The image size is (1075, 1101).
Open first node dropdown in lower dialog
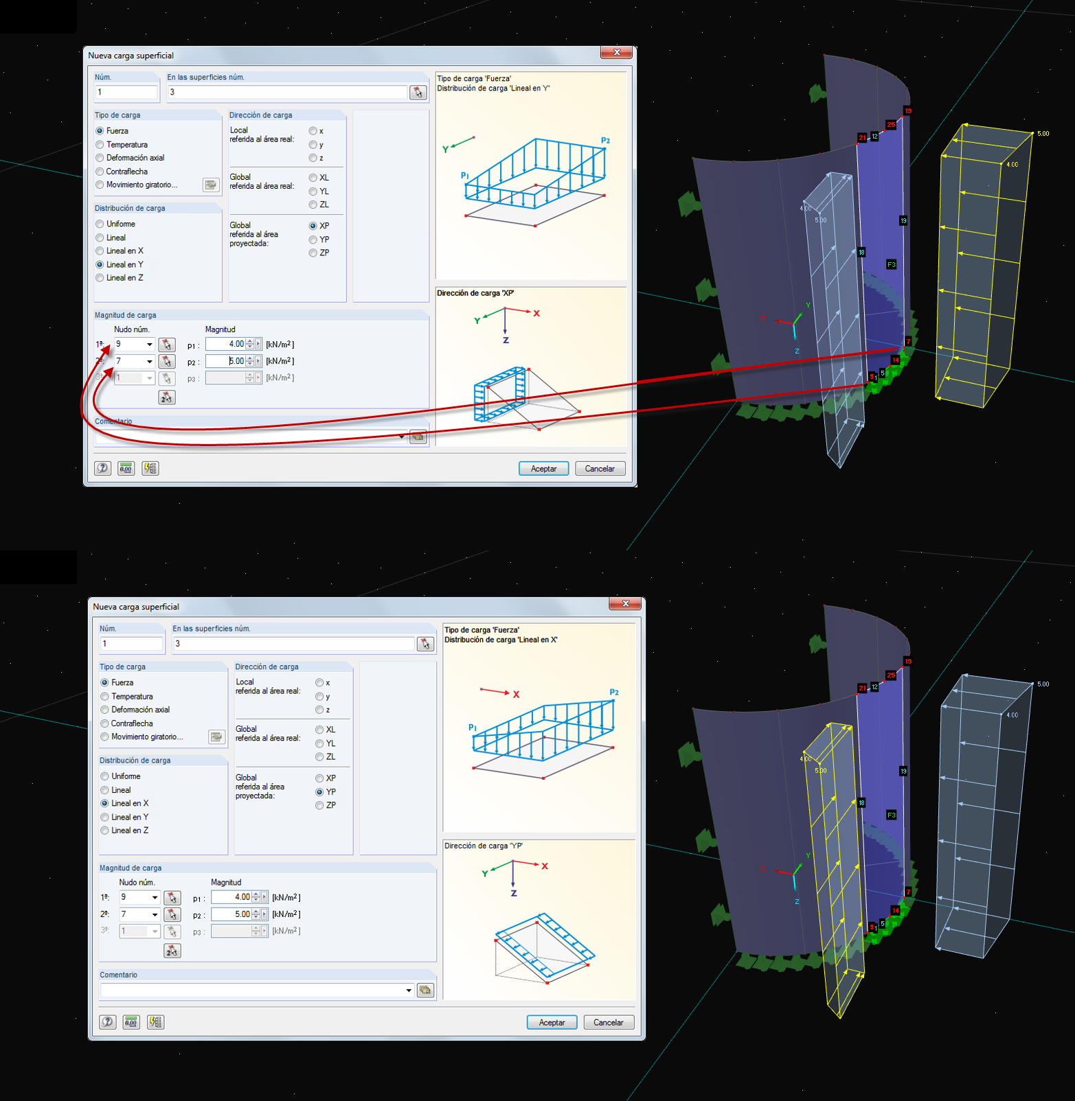[155, 898]
